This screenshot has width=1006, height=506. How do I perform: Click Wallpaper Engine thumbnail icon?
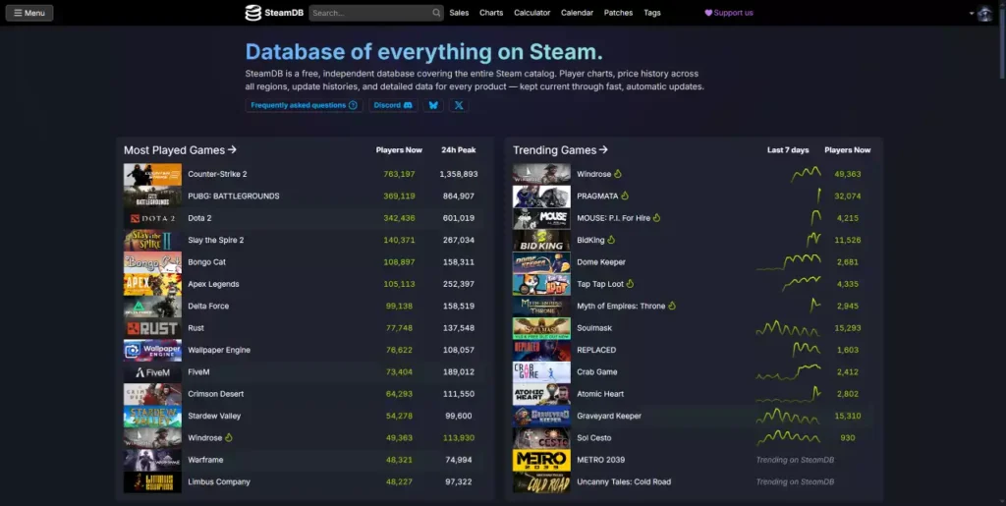point(152,350)
